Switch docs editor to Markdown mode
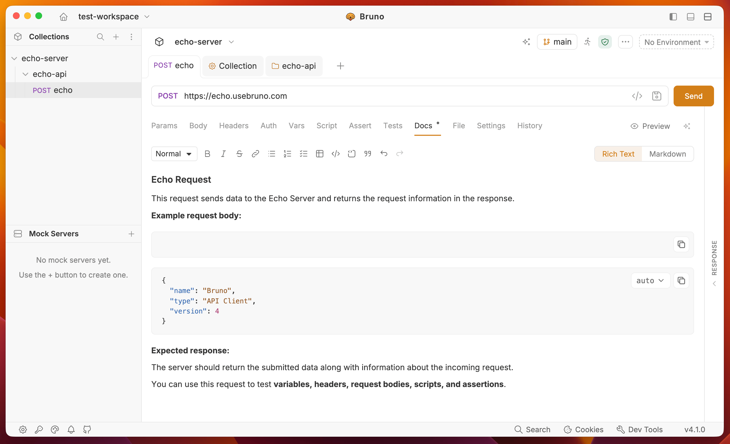Screen dimensions: 730x444 point(667,154)
